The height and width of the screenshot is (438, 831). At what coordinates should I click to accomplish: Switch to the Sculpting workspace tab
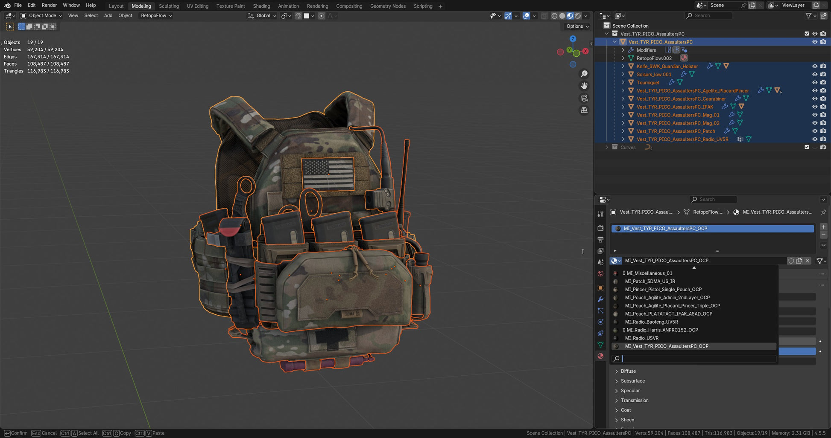[169, 6]
